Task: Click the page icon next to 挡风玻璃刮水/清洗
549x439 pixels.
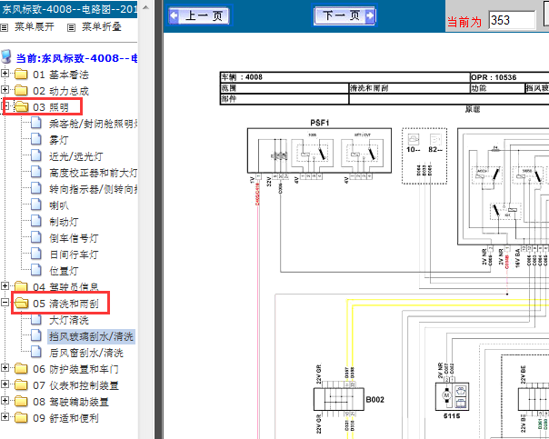Action: (x=36, y=335)
